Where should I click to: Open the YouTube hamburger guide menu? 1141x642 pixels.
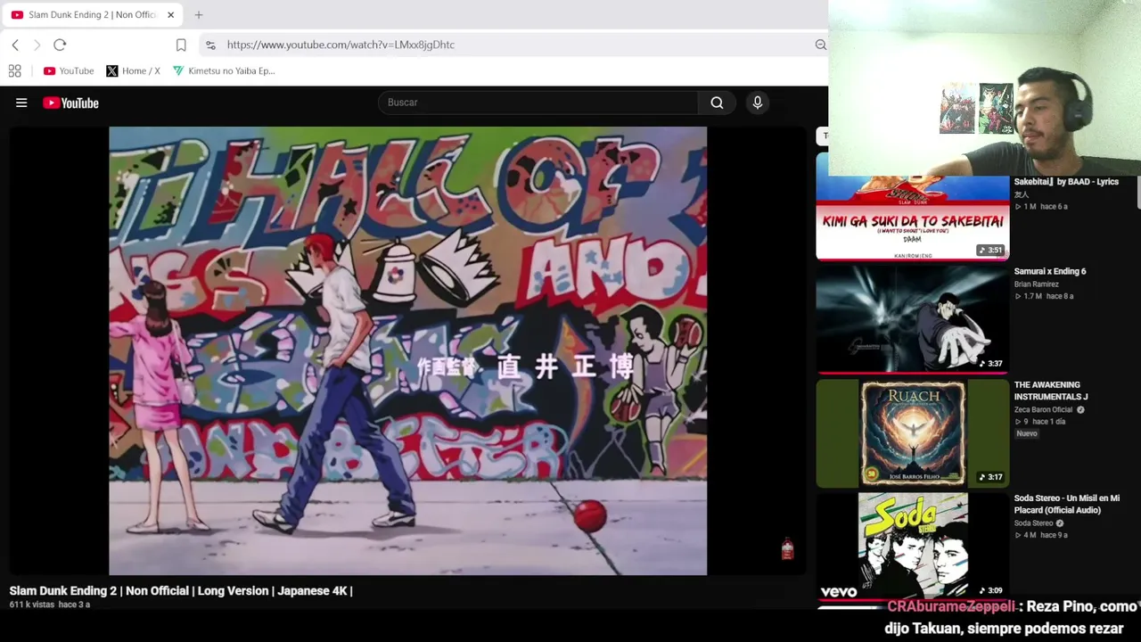tap(21, 103)
